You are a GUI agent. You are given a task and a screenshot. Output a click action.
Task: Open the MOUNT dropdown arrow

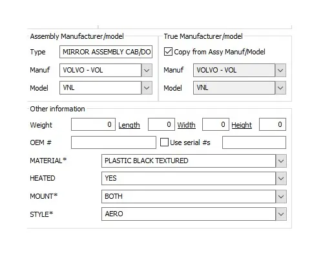[281, 196]
